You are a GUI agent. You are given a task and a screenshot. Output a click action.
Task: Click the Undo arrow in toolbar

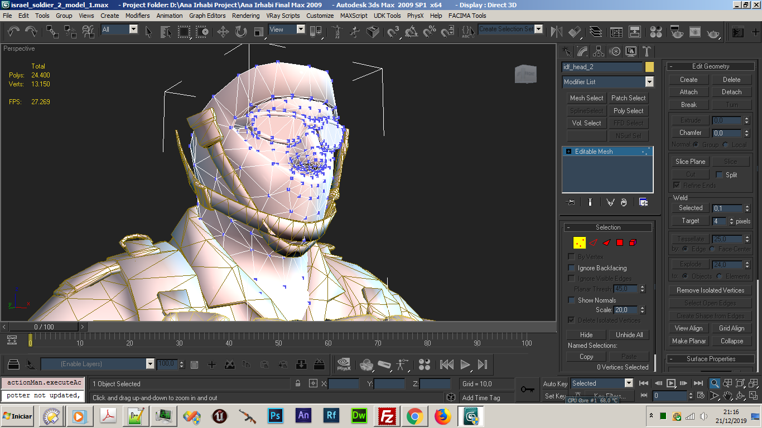13,32
